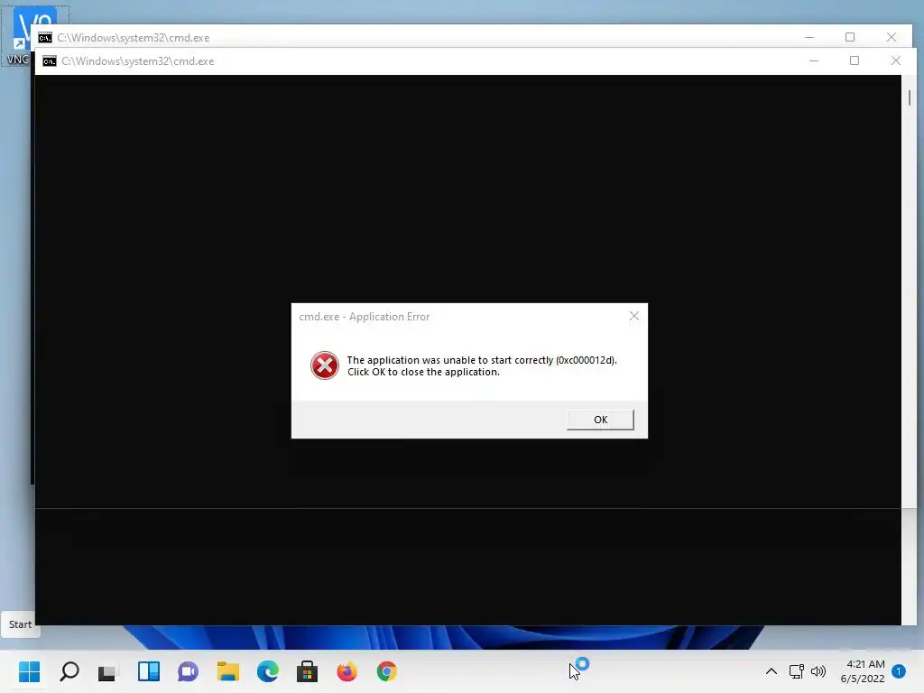Close the cmd.exe Application Error dialog
This screenshot has height=693, width=924.
[634, 317]
